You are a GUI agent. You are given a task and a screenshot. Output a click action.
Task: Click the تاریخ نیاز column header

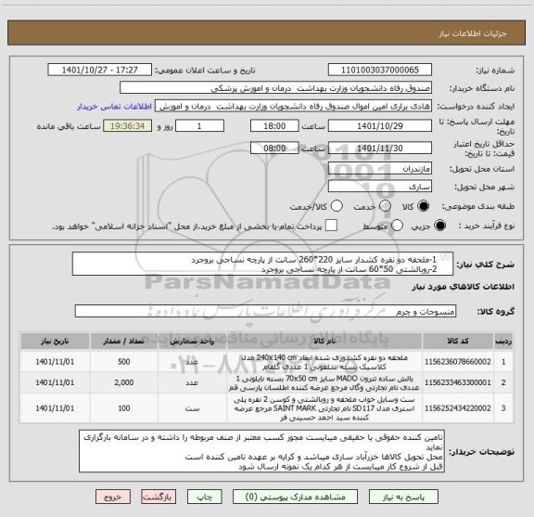point(55,341)
